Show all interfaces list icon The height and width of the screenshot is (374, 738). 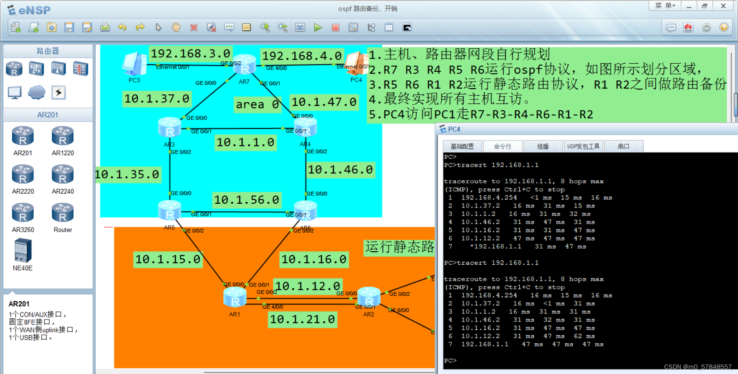[371, 27]
